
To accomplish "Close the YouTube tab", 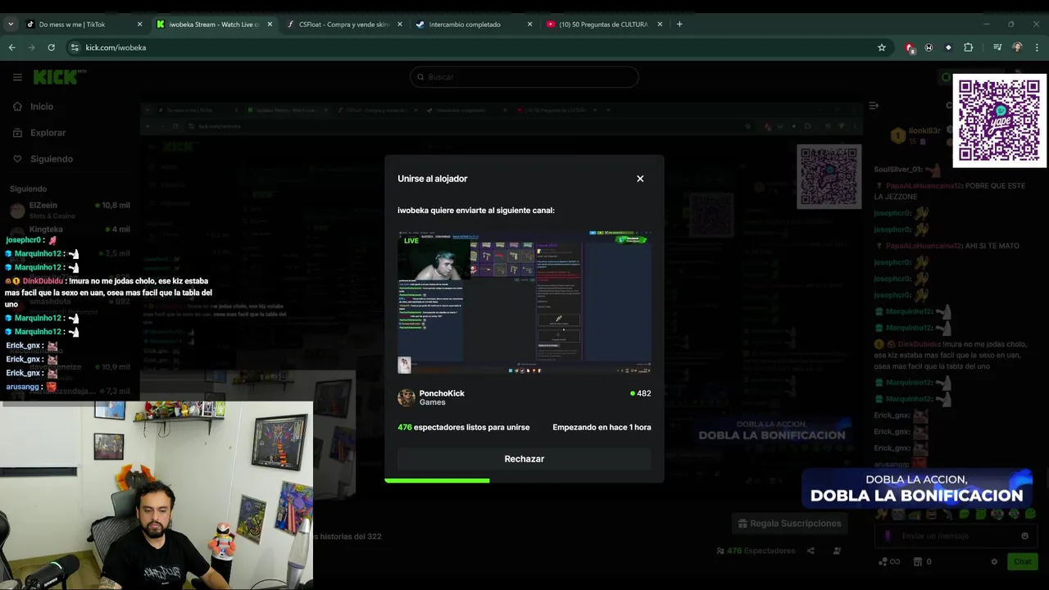I will (x=660, y=25).
